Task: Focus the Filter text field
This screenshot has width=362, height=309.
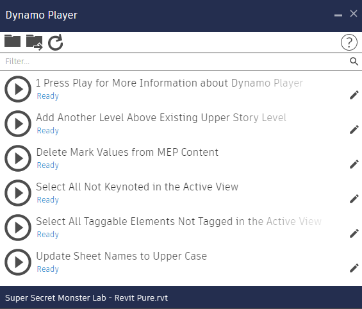Action: [x=176, y=62]
